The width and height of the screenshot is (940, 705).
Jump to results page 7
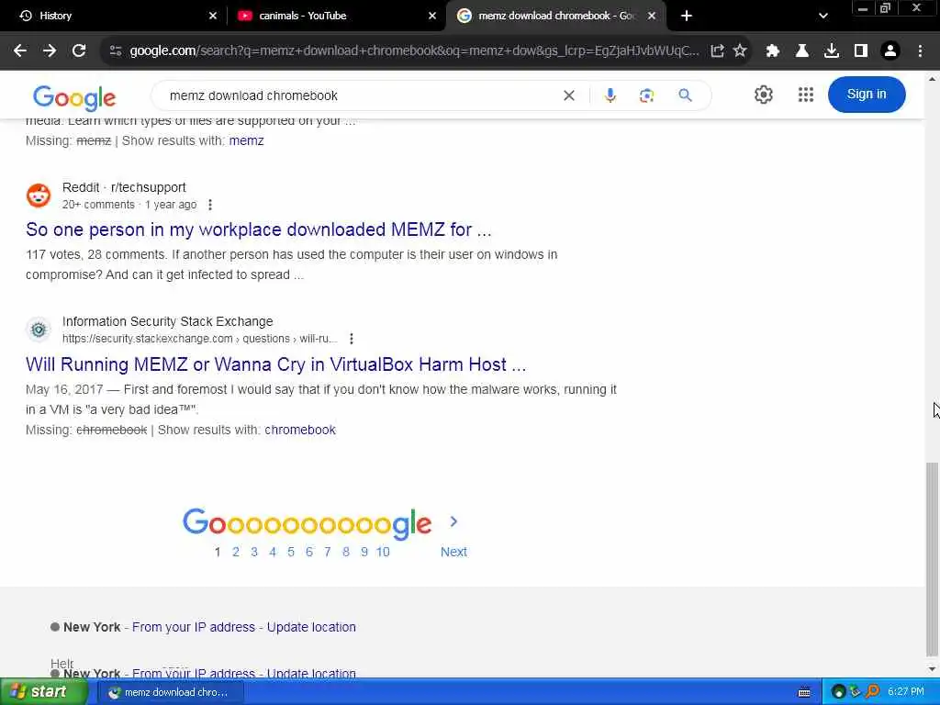[328, 552]
